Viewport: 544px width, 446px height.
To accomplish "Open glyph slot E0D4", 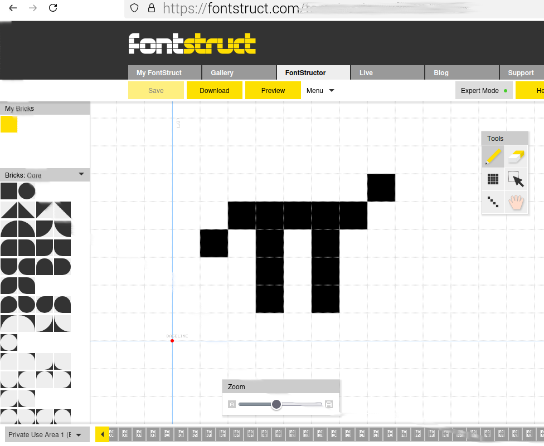I will (x=223, y=434).
